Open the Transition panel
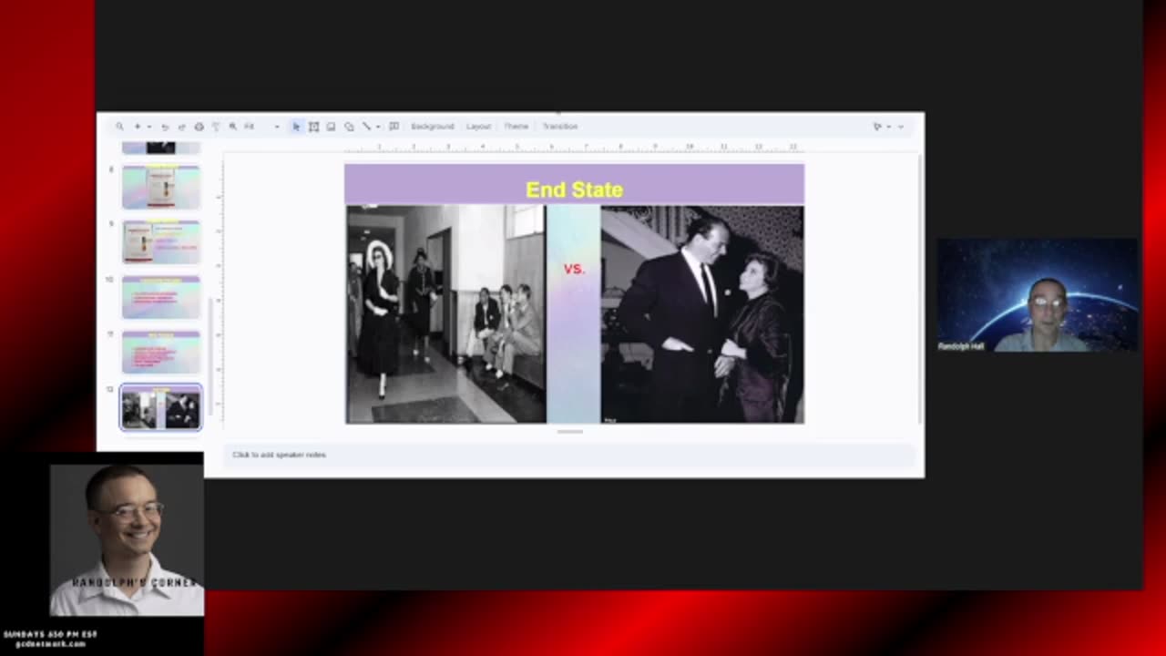The height and width of the screenshot is (656, 1166). pos(560,127)
